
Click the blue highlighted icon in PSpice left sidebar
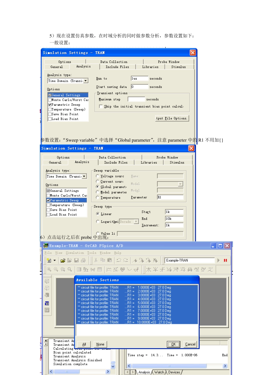coord(47,303)
